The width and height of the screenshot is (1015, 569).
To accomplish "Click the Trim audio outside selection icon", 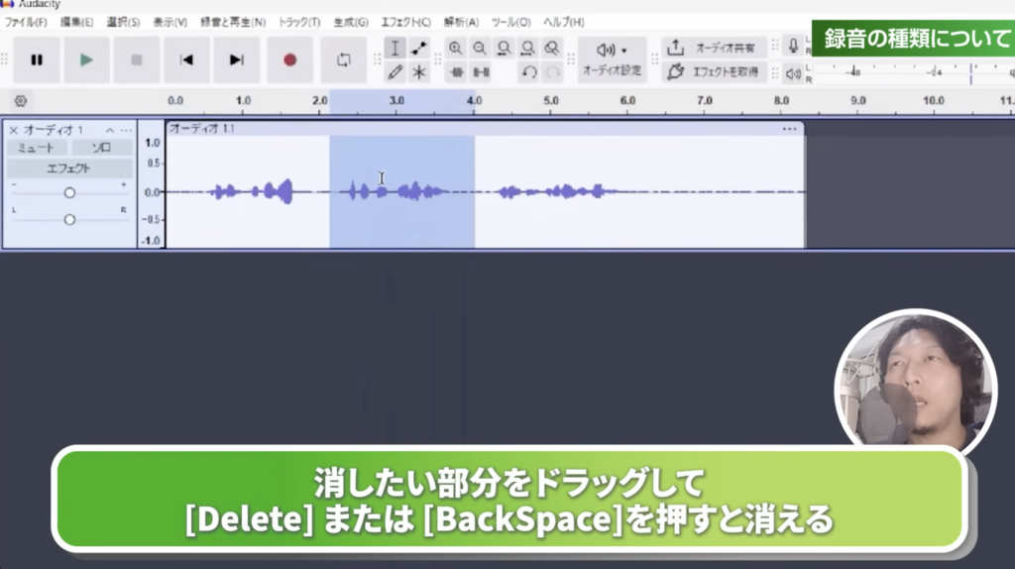I will [x=455, y=72].
